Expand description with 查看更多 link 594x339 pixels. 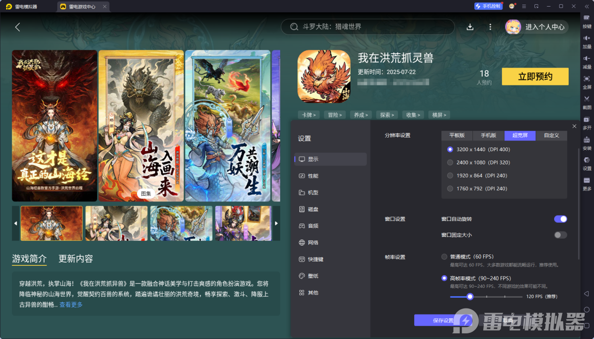71,305
